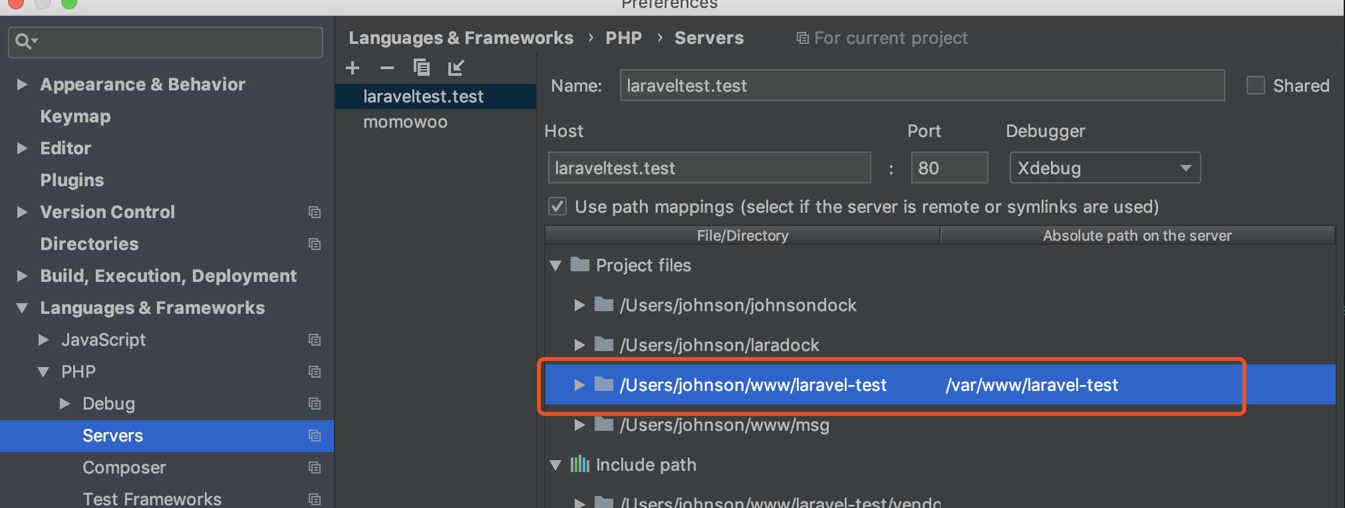Open the Composer settings page
This screenshot has height=508, width=1345.
pos(124,467)
